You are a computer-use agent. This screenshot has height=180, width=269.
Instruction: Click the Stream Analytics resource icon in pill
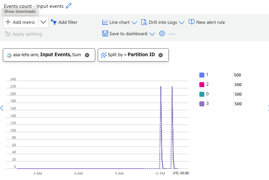(9, 55)
